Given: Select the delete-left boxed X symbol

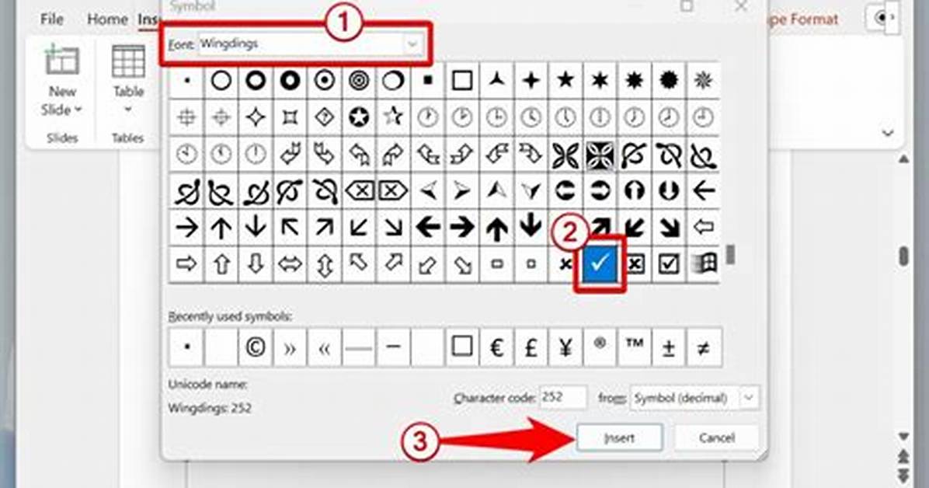Looking at the screenshot, I should 358,190.
